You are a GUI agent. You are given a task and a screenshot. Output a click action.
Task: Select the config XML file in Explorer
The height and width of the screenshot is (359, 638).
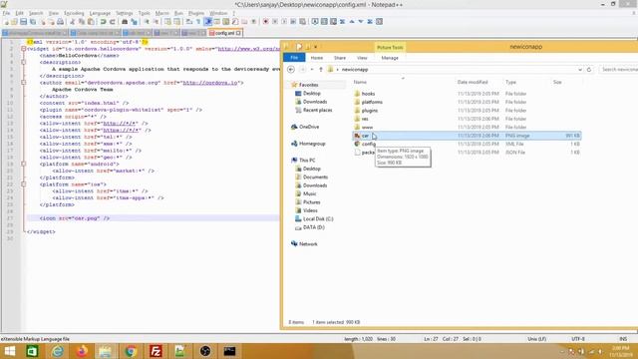[368, 144]
